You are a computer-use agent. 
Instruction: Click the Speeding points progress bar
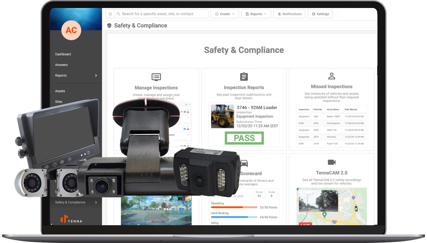(234, 207)
